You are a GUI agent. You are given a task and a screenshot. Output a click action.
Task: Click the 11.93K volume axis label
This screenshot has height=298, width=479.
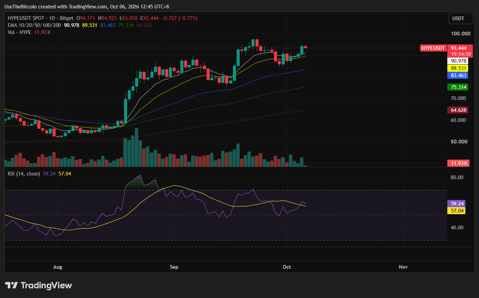pos(459,163)
